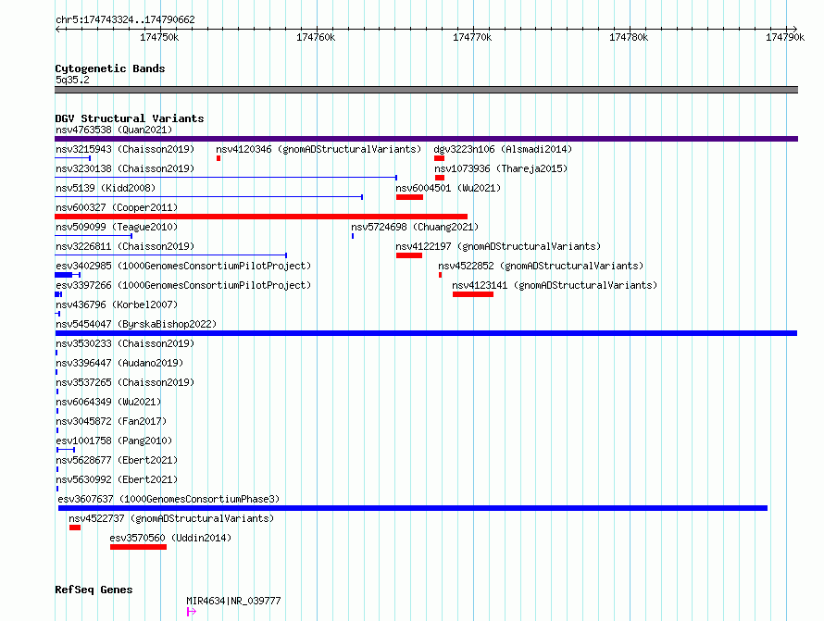The image size is (824, 621).
Task: Open esv3607637 1000 Genomes Phase3 label
Action: tap(169, 499)
